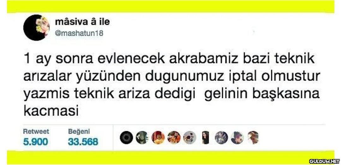
Task: Click the Retweet label
Action: [x=36, y=131]
